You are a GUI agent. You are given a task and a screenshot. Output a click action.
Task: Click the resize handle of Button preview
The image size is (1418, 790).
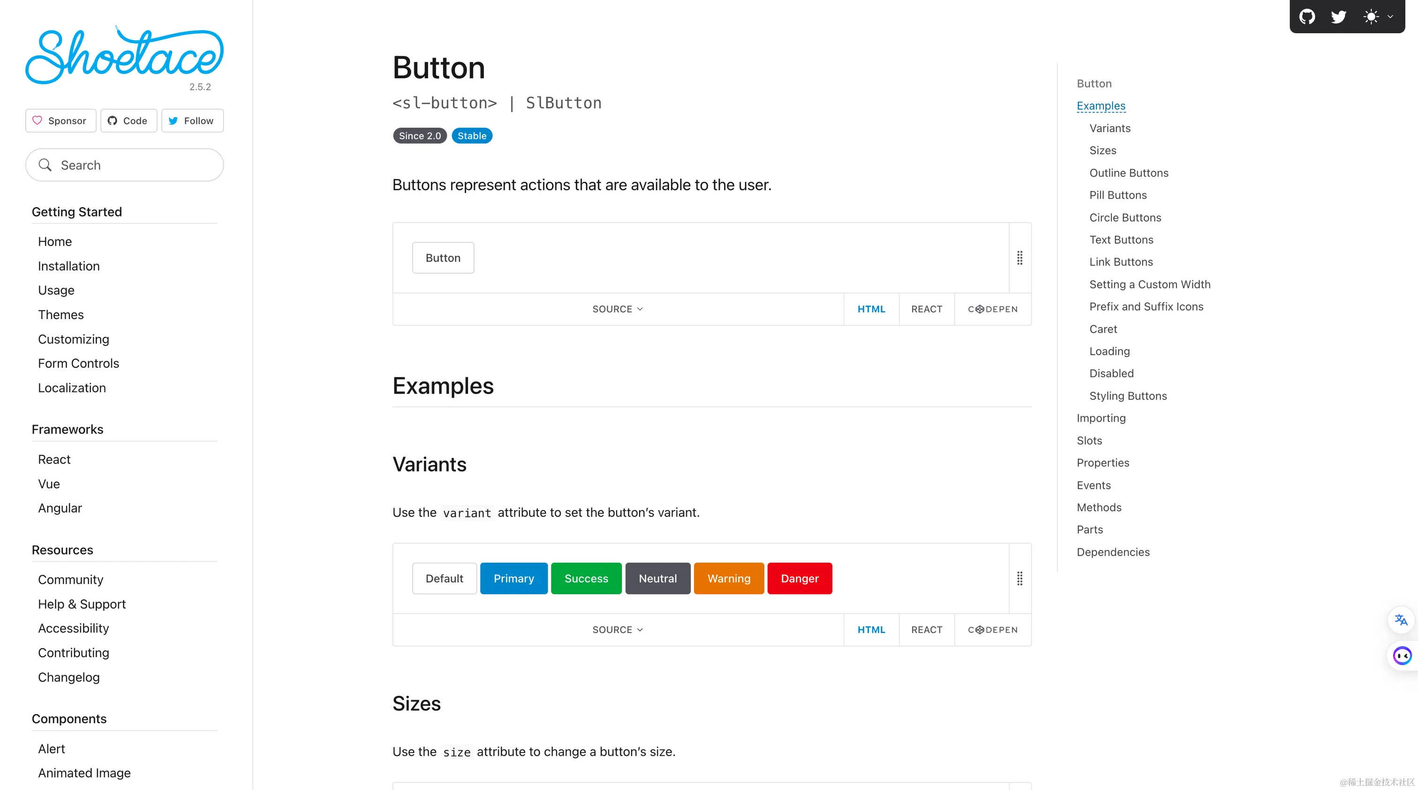(x=1019, y=257)
